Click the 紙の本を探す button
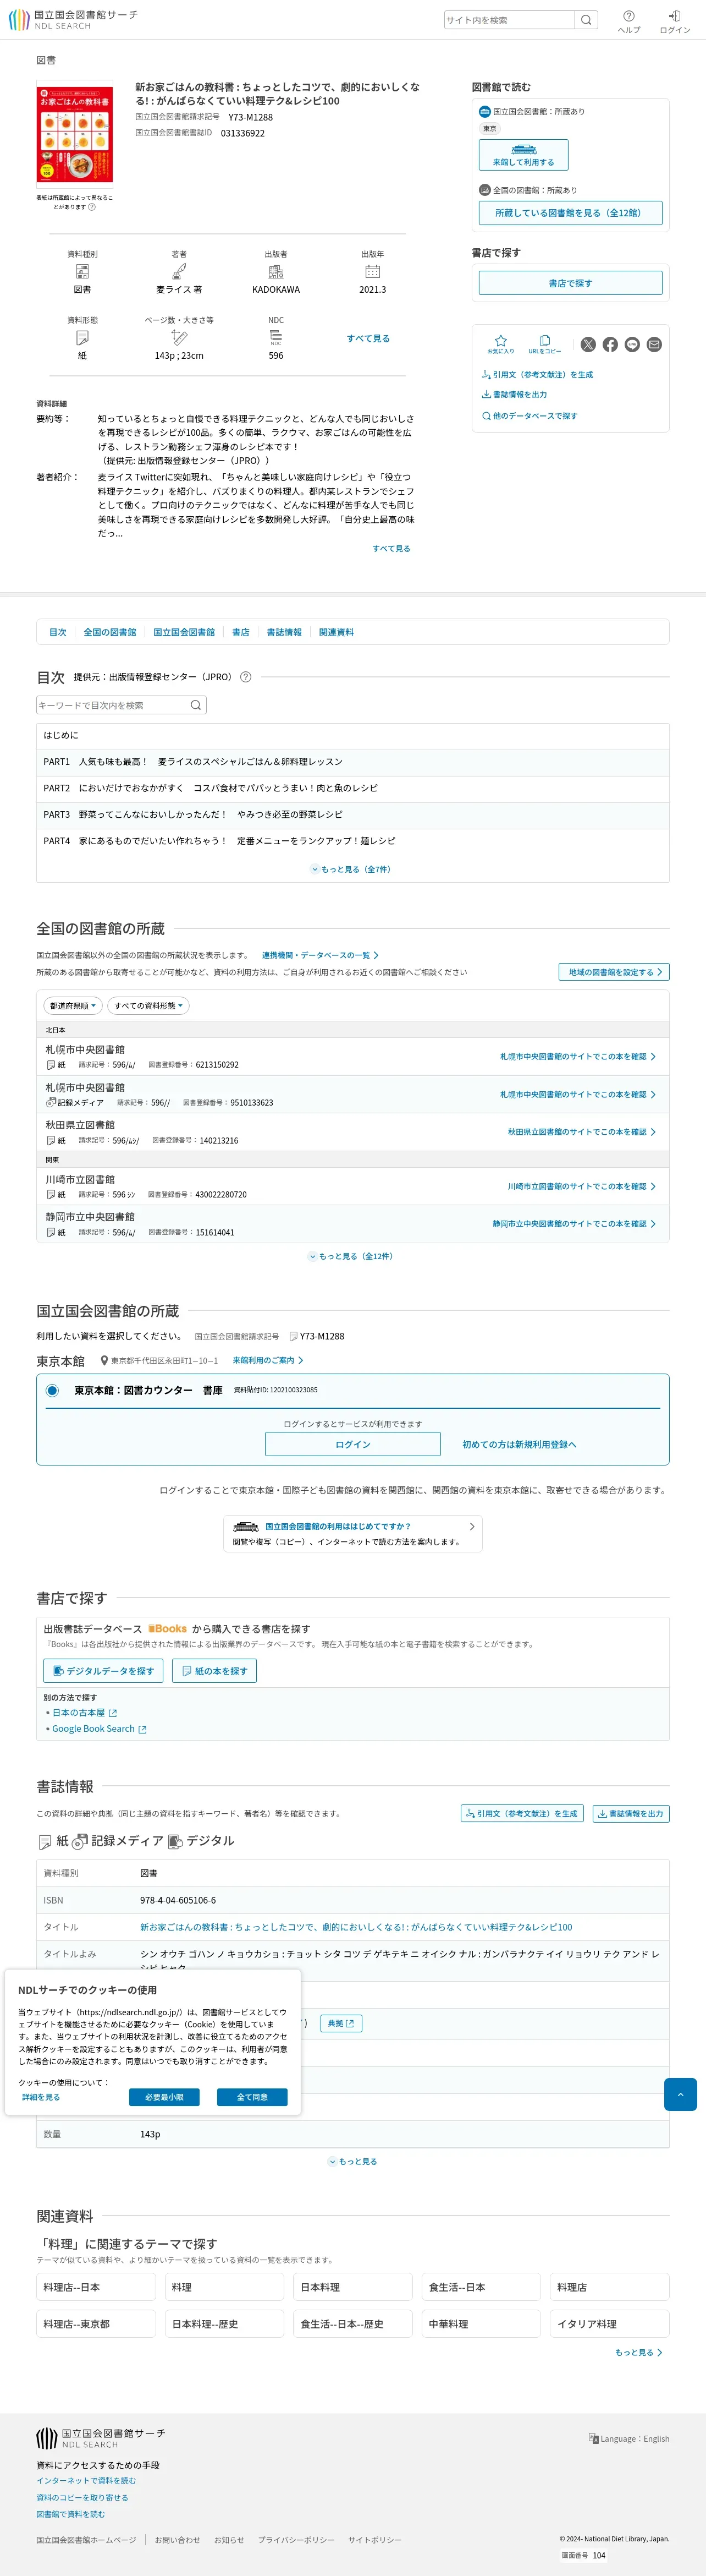Image resolution: width=706 pixels, height=2576 pixels. coord(214,1671)
